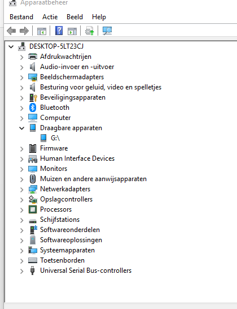Click the Back arrow toolbar icon
The width and height of the screenshot is (237, 309).
pos(11,31)
